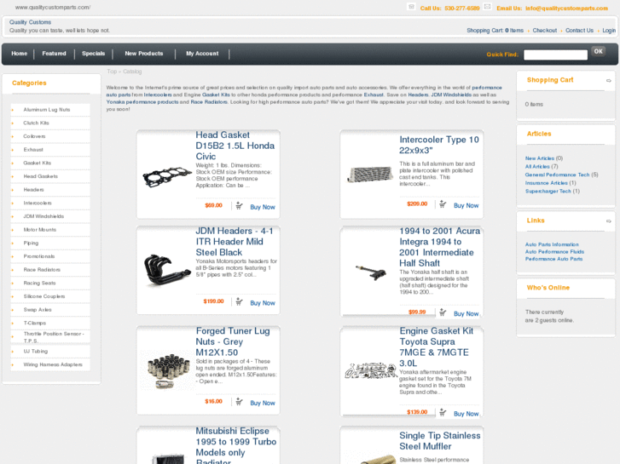Open the Featured menu item
Viewport: 620px width, 464px height.
pyautogui.click(x=55, y=54)
